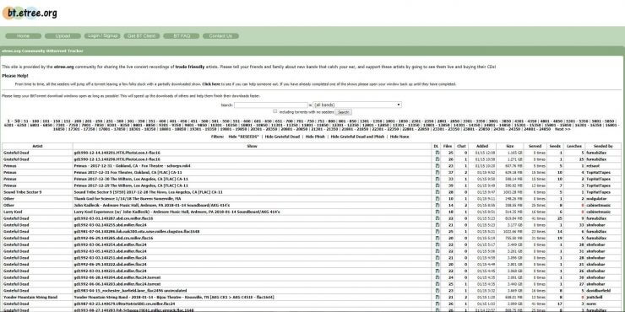Apply the Hide Phish filter
Image resolution: width=625 pixels, height=312 pixels.
click(x=315, y=137)
